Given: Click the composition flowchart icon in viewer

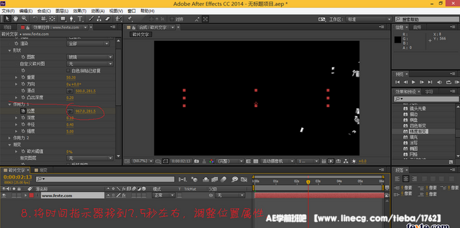Looking at the screenshot, I should coord(345,161).
